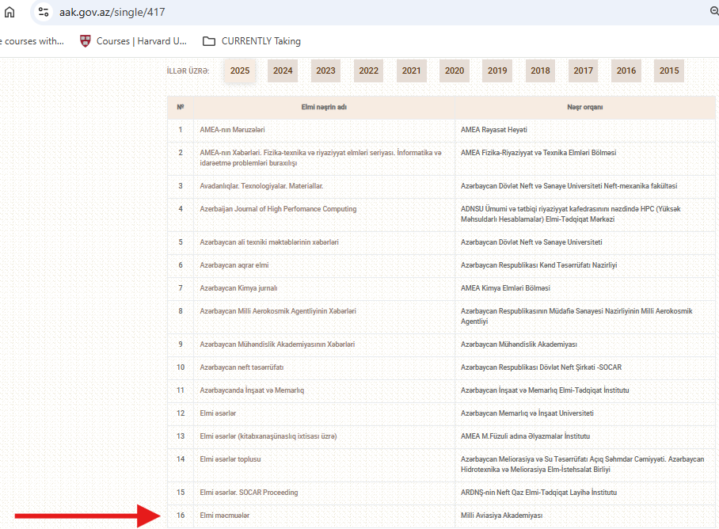The image size is (719, 529).
Task: Click the AMEA-nın Məruzələri journal entry
Action: click(232, 130)
